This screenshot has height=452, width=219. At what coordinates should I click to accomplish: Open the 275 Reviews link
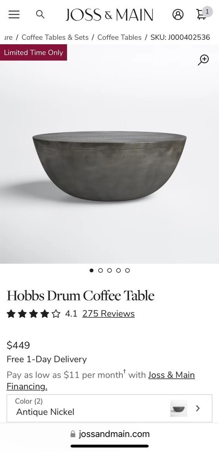(108, 314)
